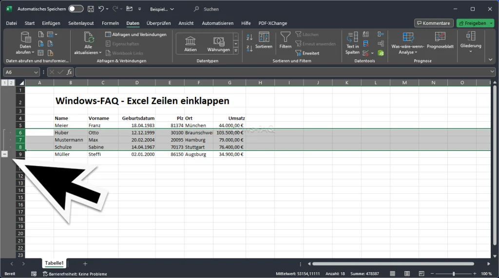Switch to Seitenlayout view icon
The width and height of the screenshot is (499, 278).
(x=407, y=274)
